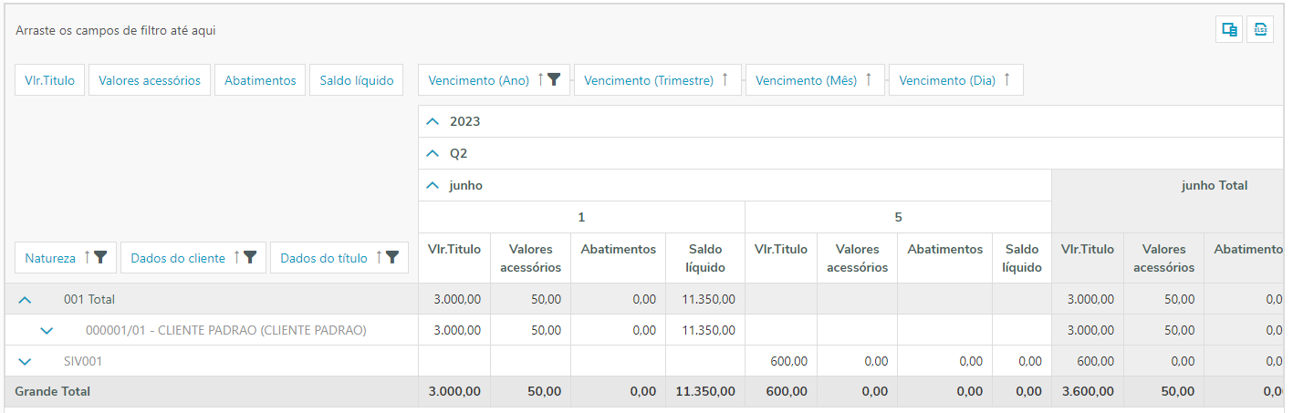
Task: Collapse the 001 Total row group
Action: click(x=26, y=299)
